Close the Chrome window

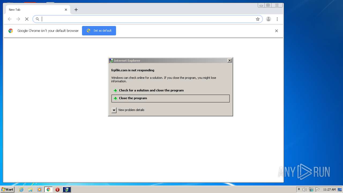(277, 5)
